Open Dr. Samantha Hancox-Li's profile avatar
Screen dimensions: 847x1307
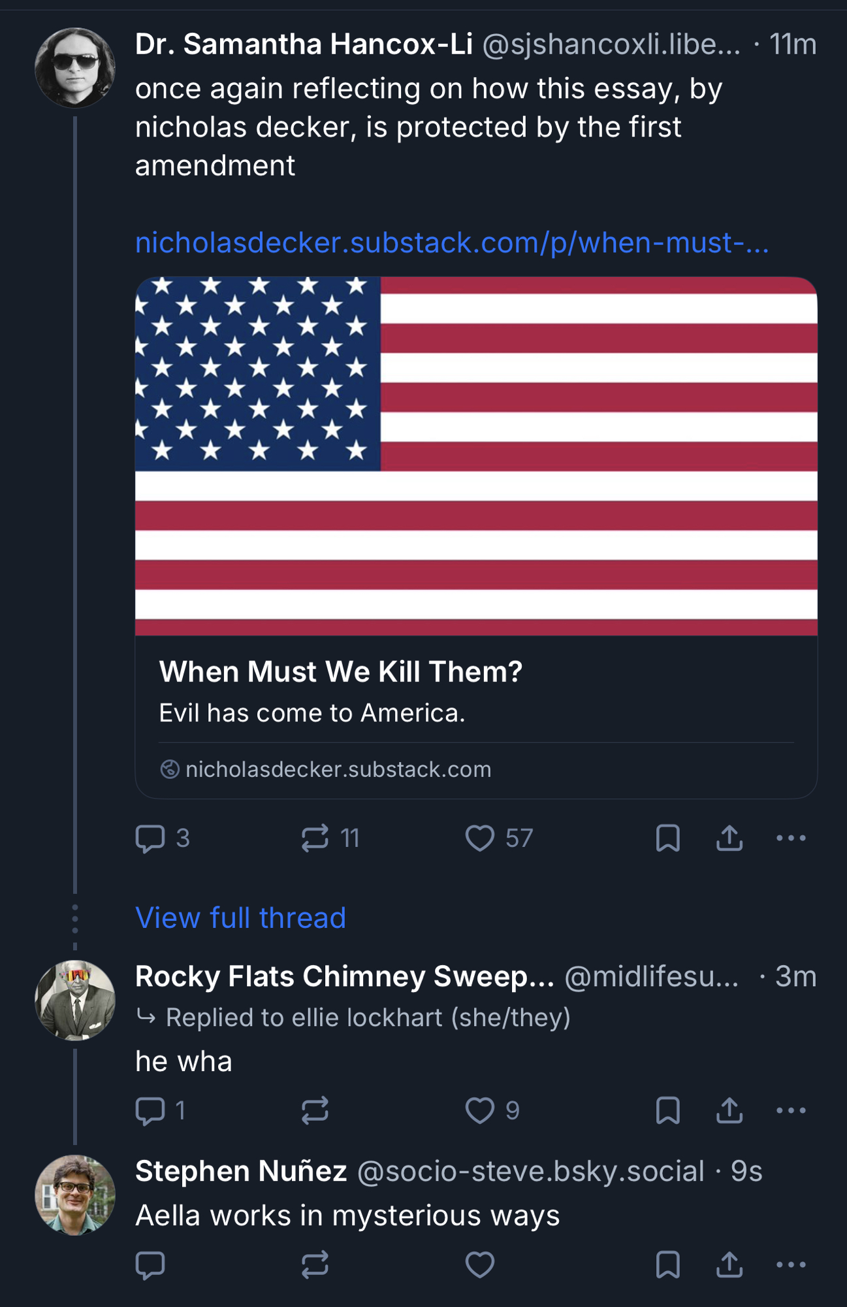point(75,67)
